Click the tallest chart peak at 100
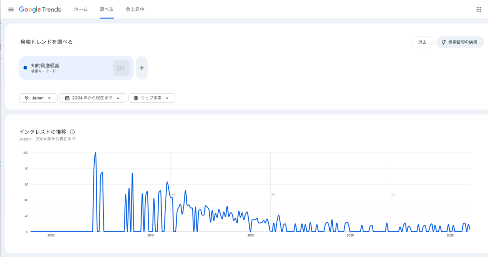Viewport: 488px width, 257px height. 96,153
